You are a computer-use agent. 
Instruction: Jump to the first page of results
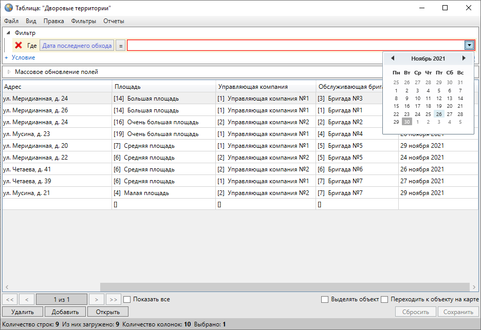click(10, 299)
